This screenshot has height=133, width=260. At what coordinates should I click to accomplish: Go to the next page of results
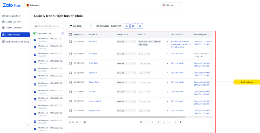[175, 122]
